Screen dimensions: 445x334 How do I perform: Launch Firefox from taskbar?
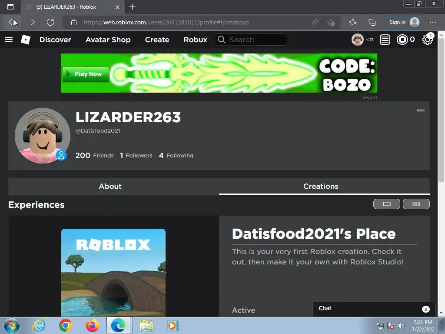point(93,325)
